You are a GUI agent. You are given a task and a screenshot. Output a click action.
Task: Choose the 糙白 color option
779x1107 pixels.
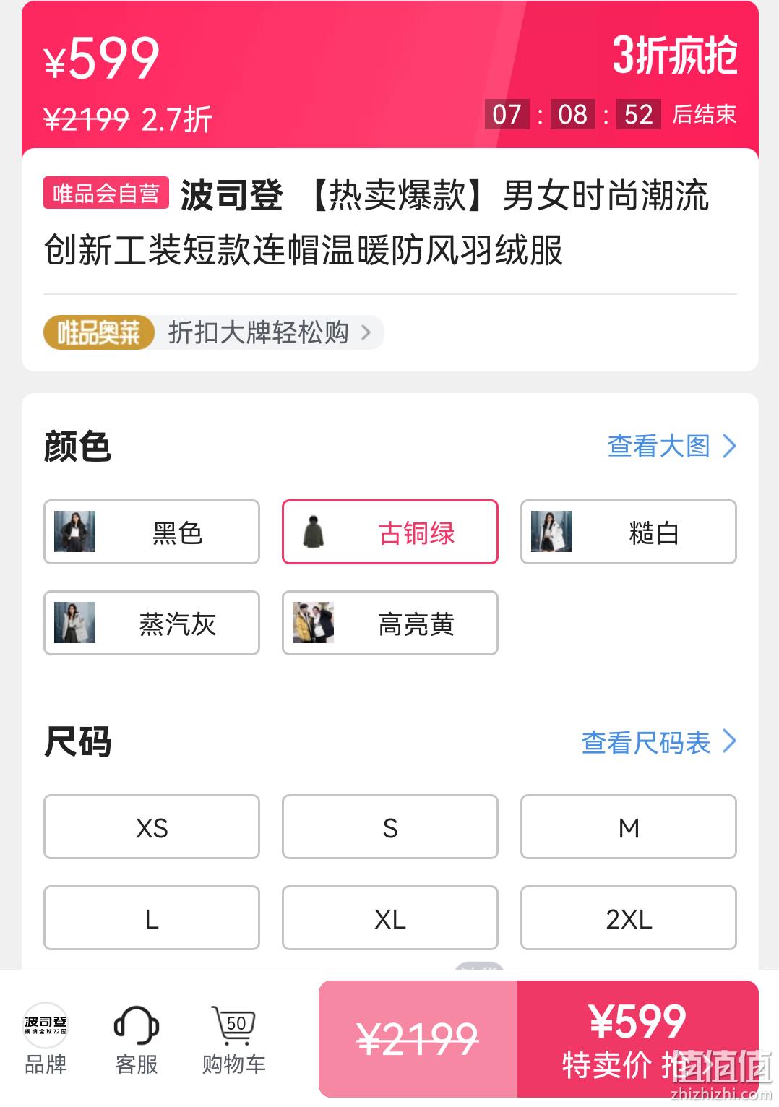[x=628, y=532]
